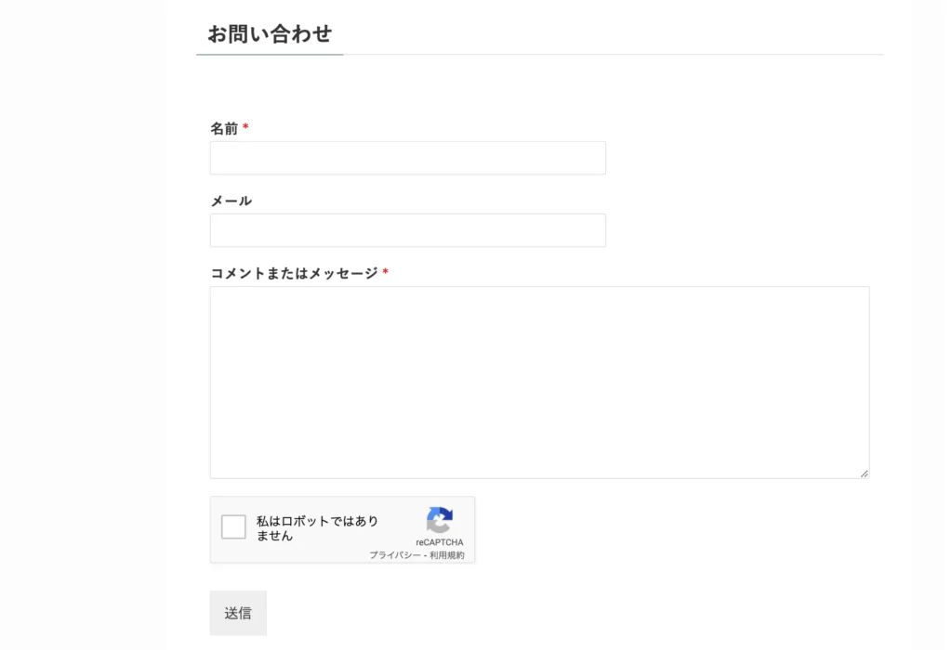The width and height of the screenshot is (952, 650).
Task: Click the コメントまたはメッセージ field label
Action: (x=295, y=273)
